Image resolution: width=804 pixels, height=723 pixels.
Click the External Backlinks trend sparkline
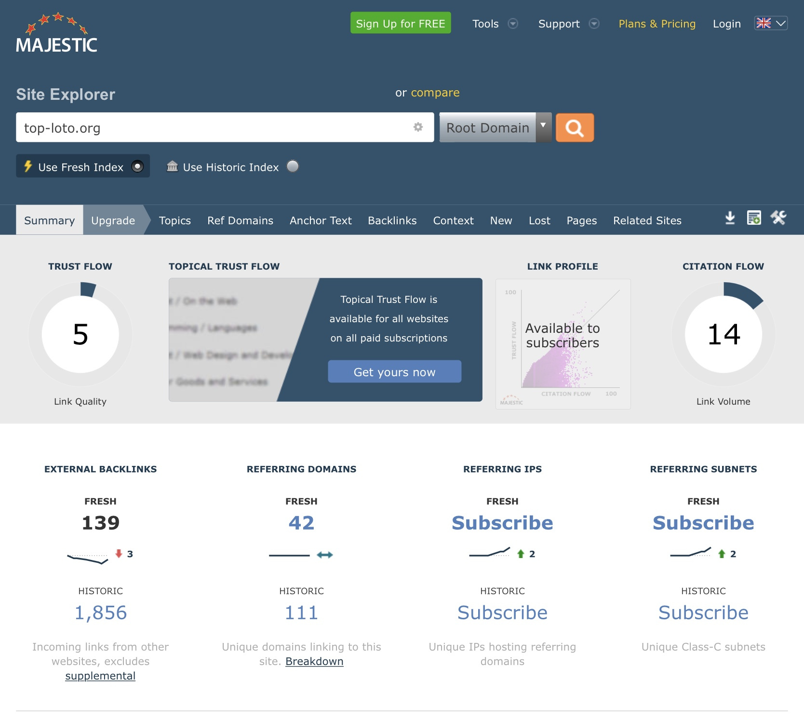[x=88, y=559]
